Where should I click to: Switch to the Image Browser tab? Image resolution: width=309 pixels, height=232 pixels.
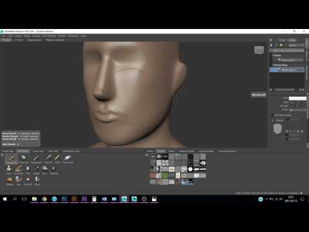tap(34, 40)
